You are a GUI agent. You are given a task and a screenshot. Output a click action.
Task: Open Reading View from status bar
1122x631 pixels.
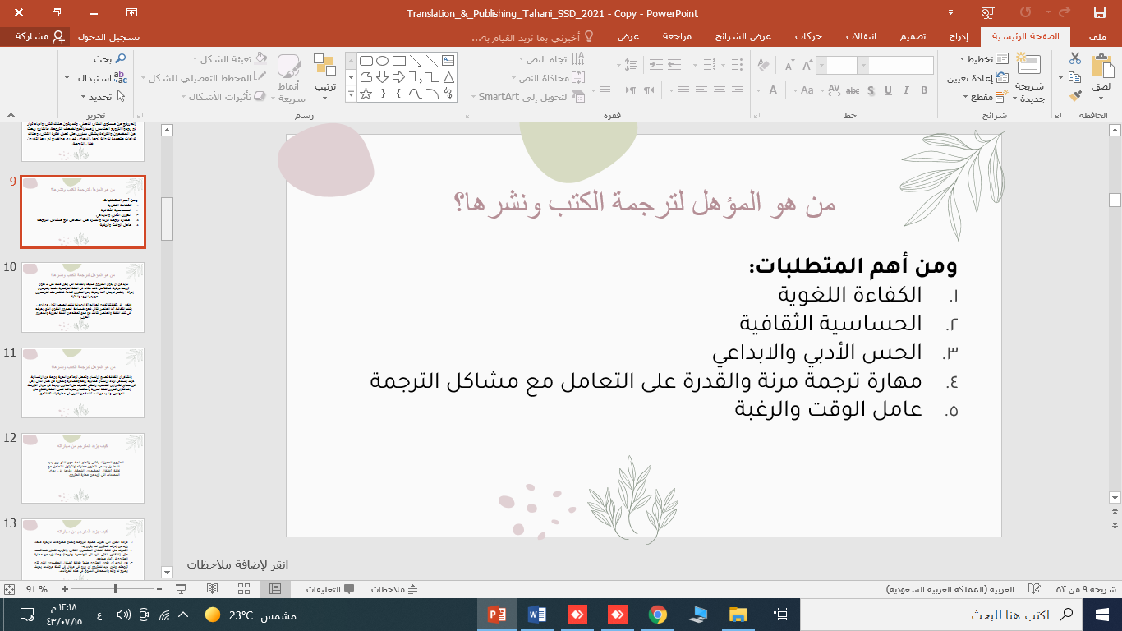click(x=212, y=589)
